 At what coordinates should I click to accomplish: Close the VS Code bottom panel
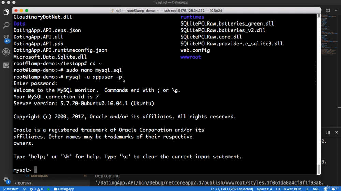click(x=337, y=132)
